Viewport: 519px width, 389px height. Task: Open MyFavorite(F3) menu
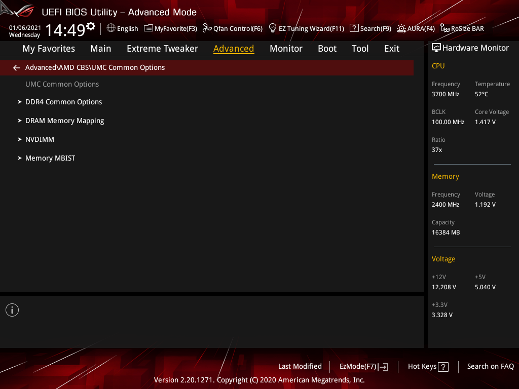176,29
